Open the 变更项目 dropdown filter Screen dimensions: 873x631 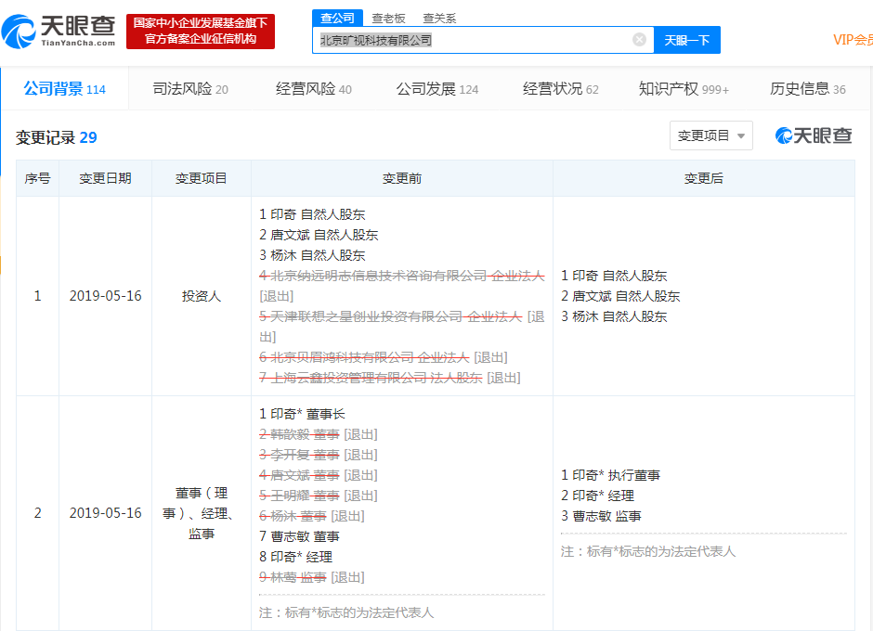[710, 135]
